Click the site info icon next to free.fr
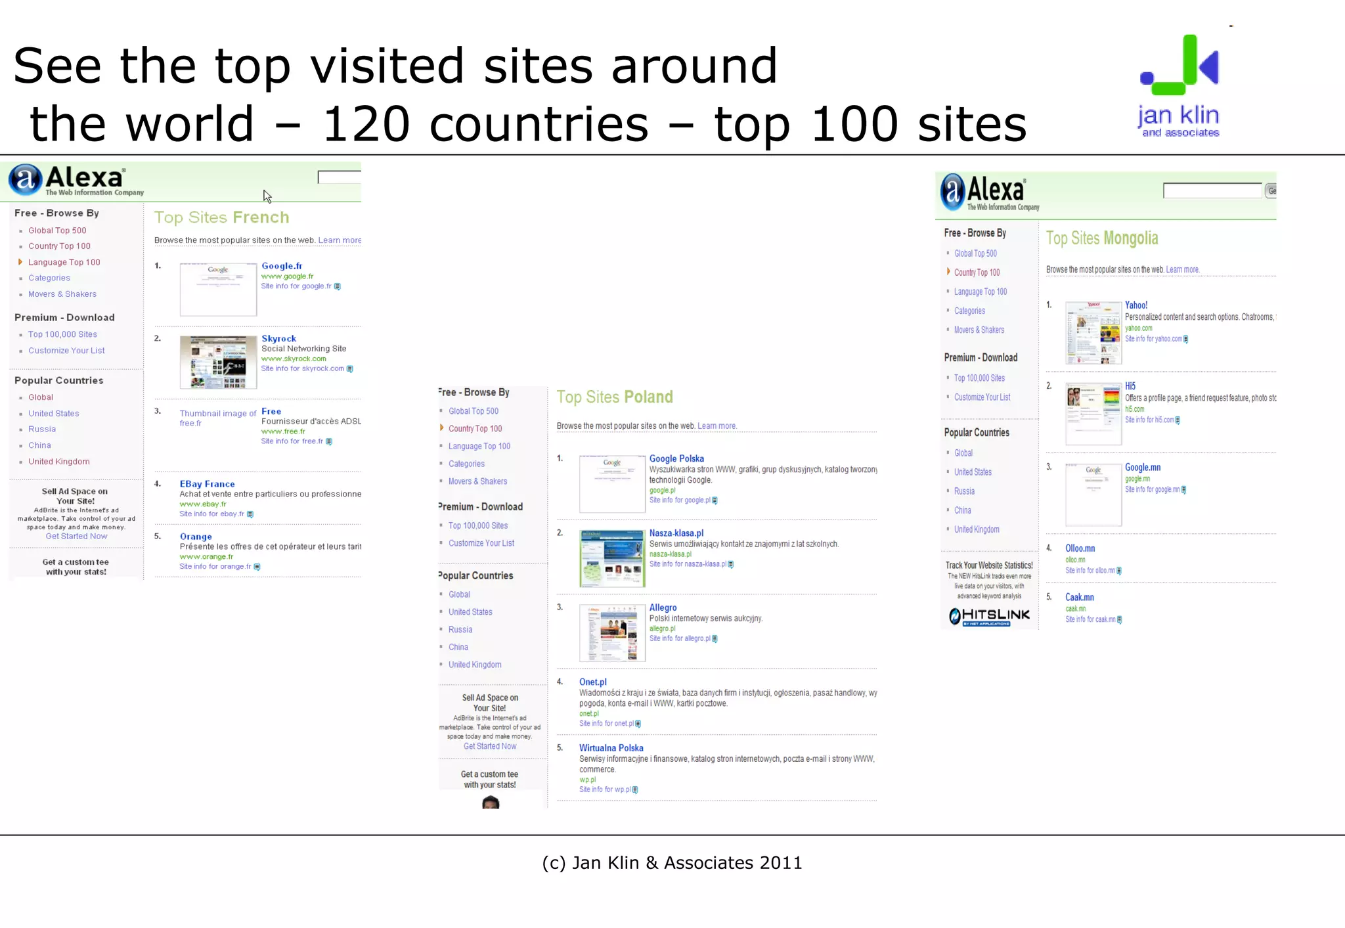 (x=329, y=441)
